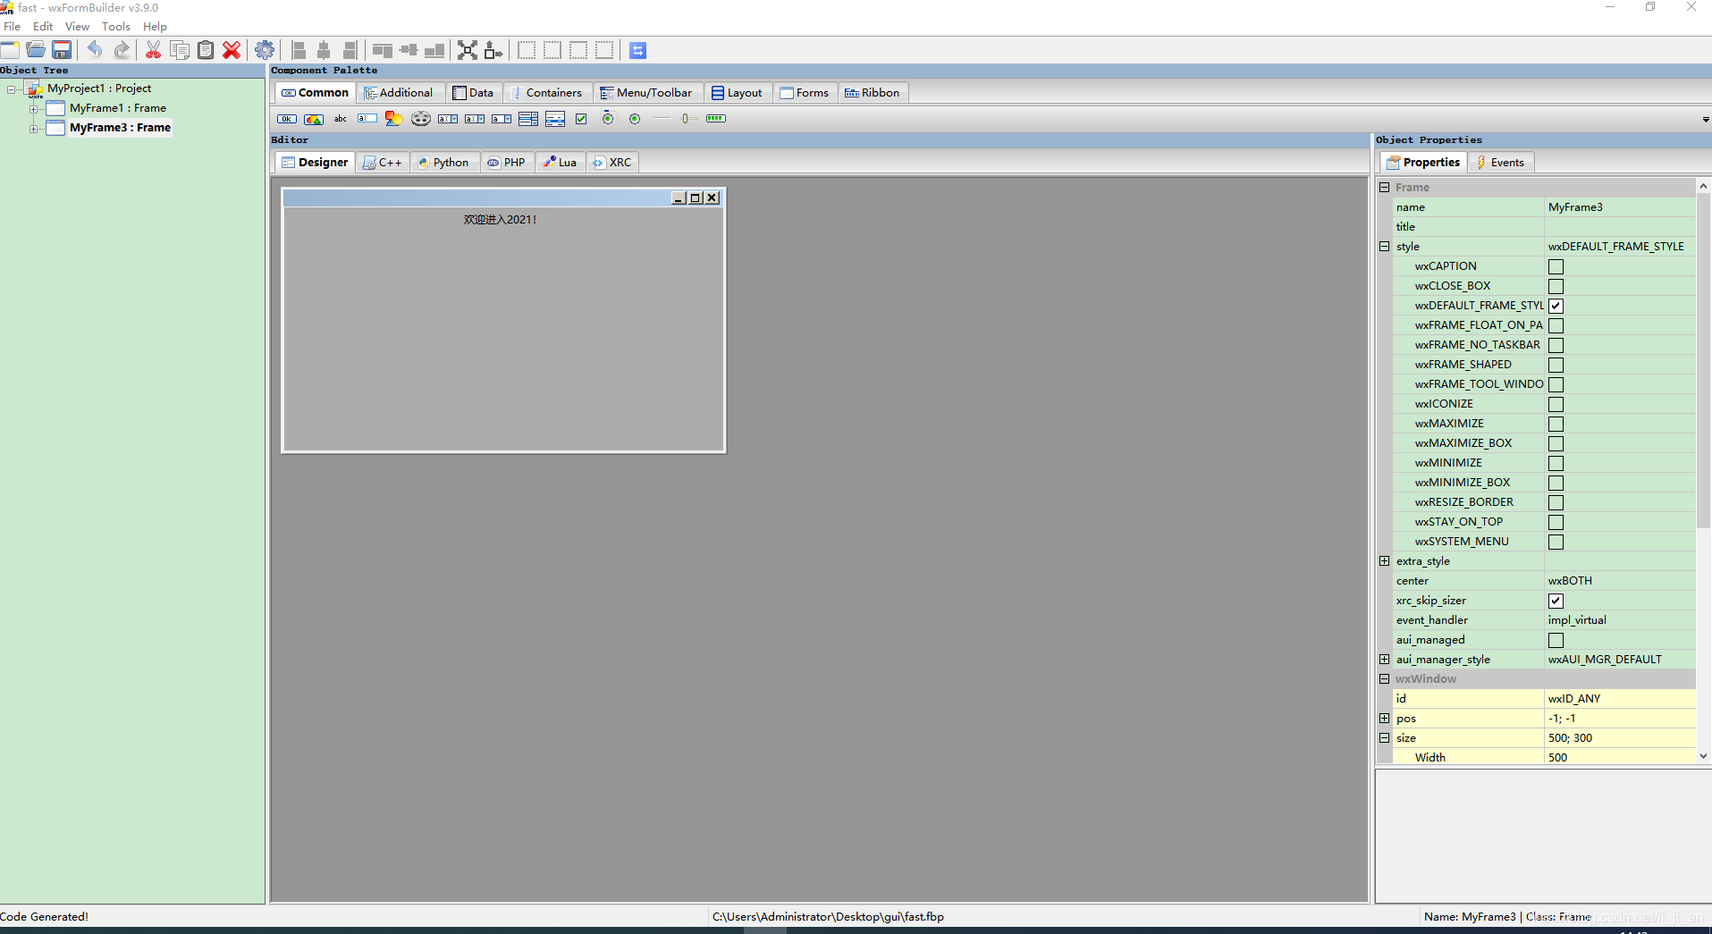
Task: Toggle the expand sizer item icon
Action: click(x=468, y=50)
